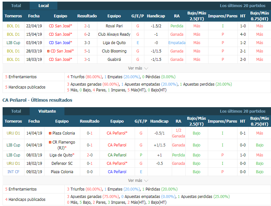271x206 pixels.
Task: Click 1/2 Ganada RA value
Action: tap(179, 133)
